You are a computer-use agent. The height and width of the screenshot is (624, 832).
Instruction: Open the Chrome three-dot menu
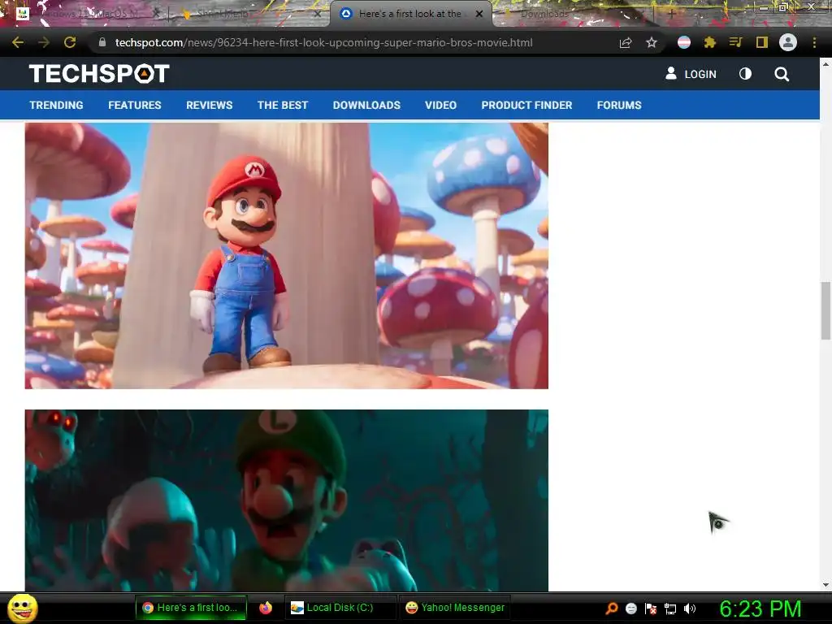[814, 42]
